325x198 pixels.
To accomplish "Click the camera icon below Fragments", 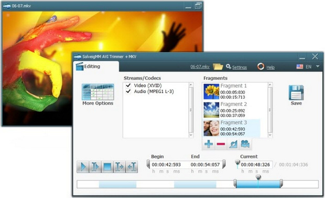I will (245, 144).
